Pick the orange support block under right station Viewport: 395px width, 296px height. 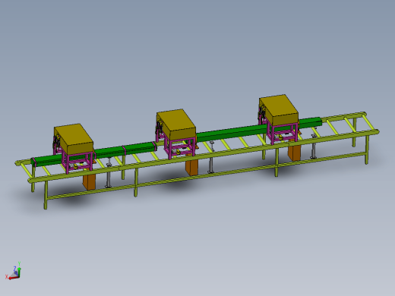[x=295, y=153]
